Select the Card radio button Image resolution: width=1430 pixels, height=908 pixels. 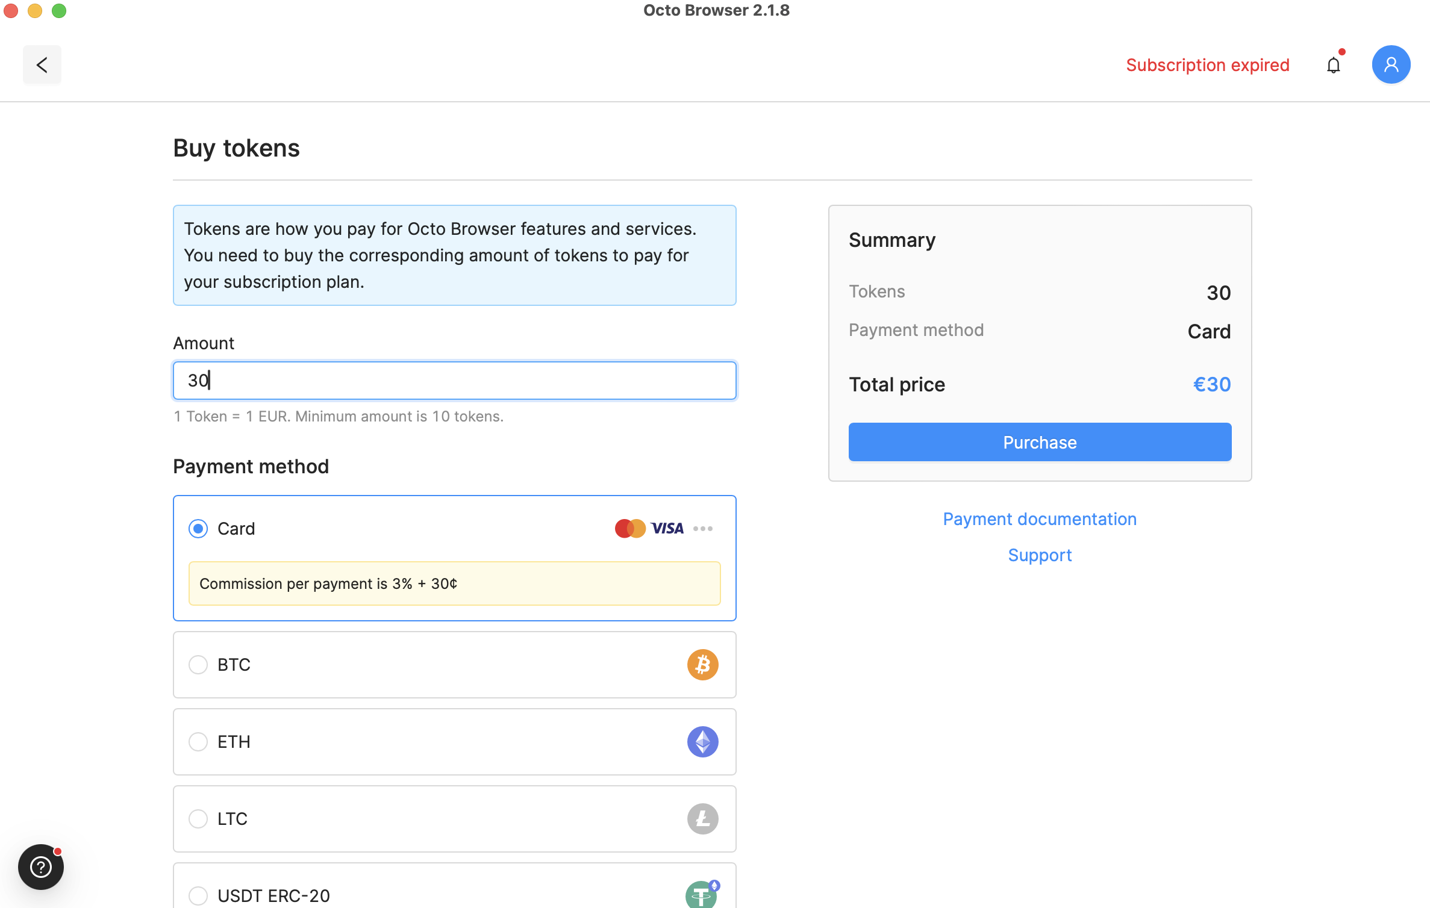tap(198, 528)
